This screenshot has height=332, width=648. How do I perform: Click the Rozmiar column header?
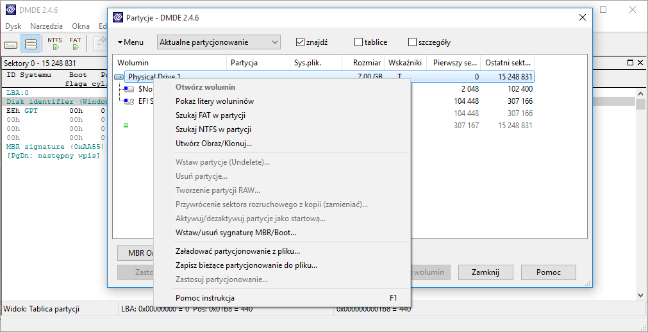point(363,63)
